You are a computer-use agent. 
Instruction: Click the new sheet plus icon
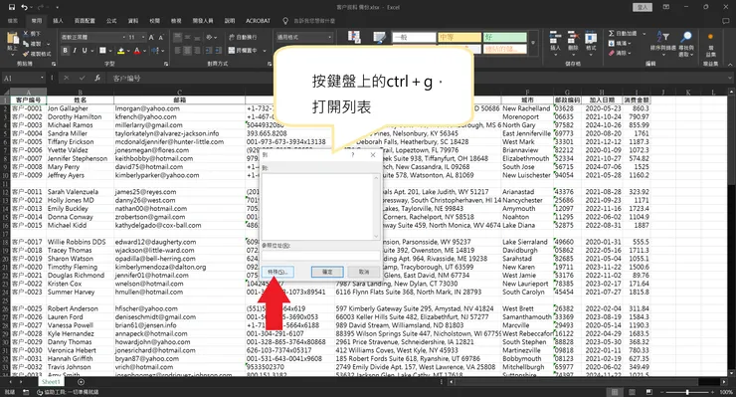click(81, 382)
